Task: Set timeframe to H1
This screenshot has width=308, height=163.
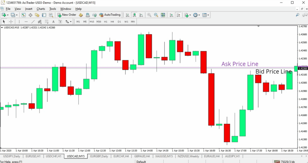Action: 106,22
